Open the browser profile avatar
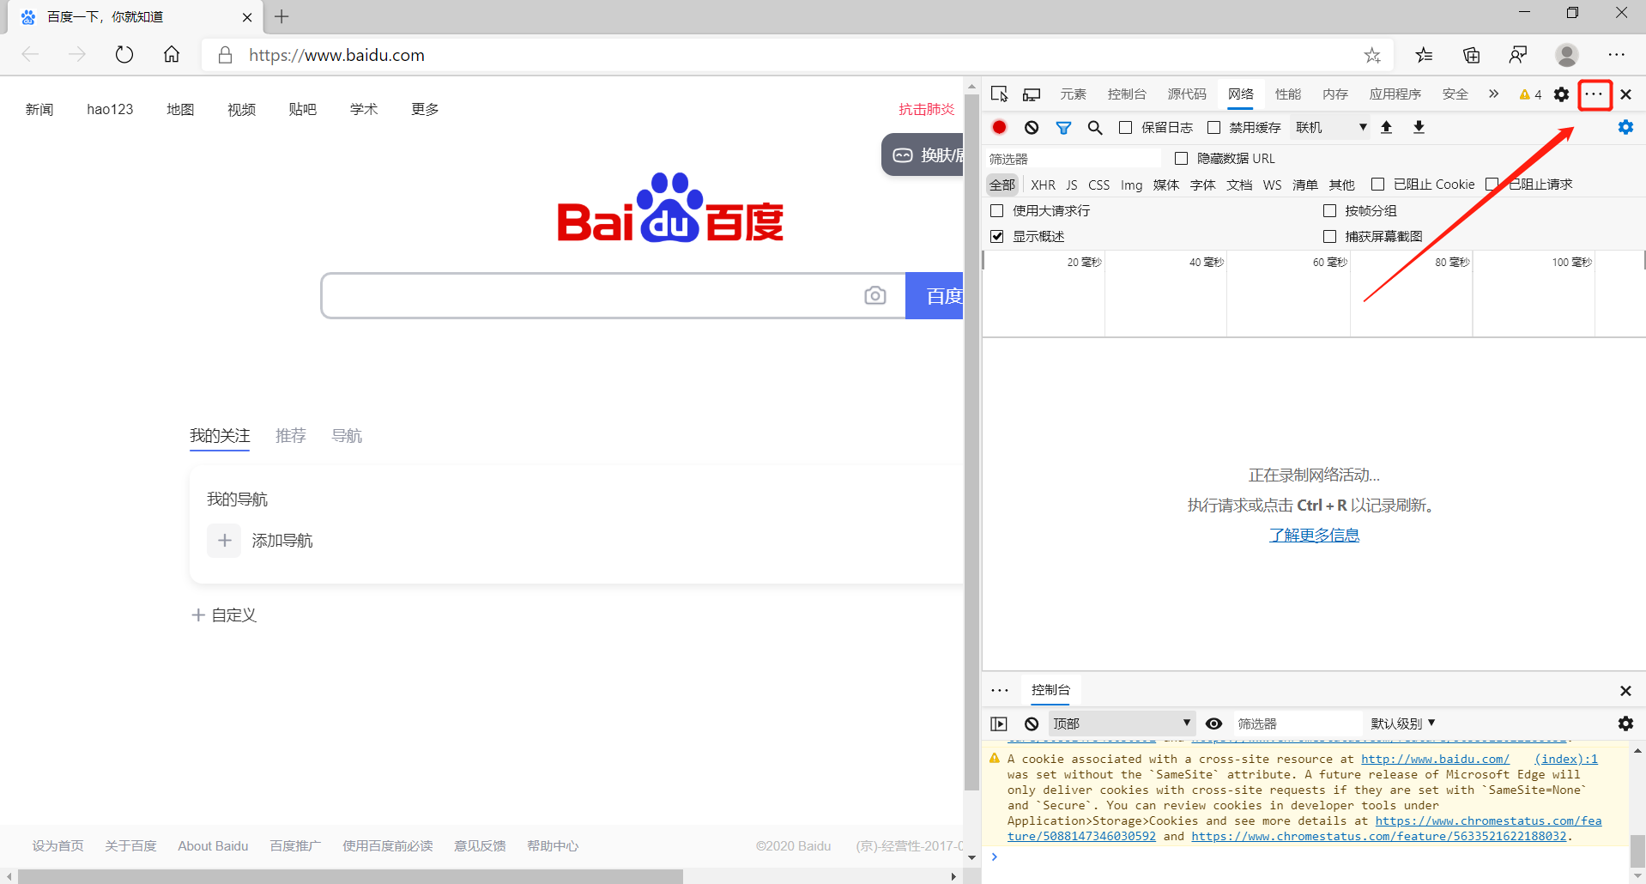 point(1567,55)
